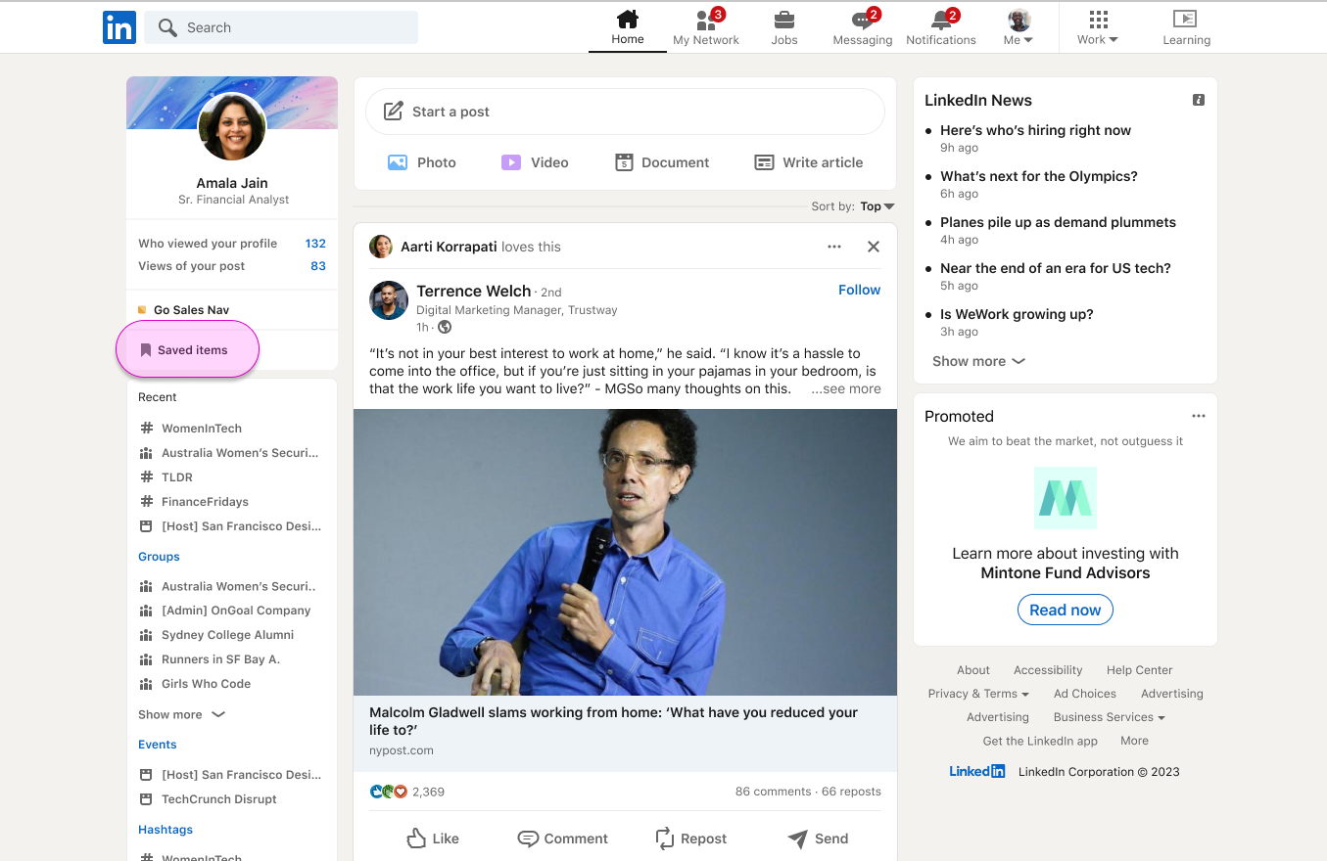Click the Read now promoted button
The image size is (1327, 861).
1065,610
